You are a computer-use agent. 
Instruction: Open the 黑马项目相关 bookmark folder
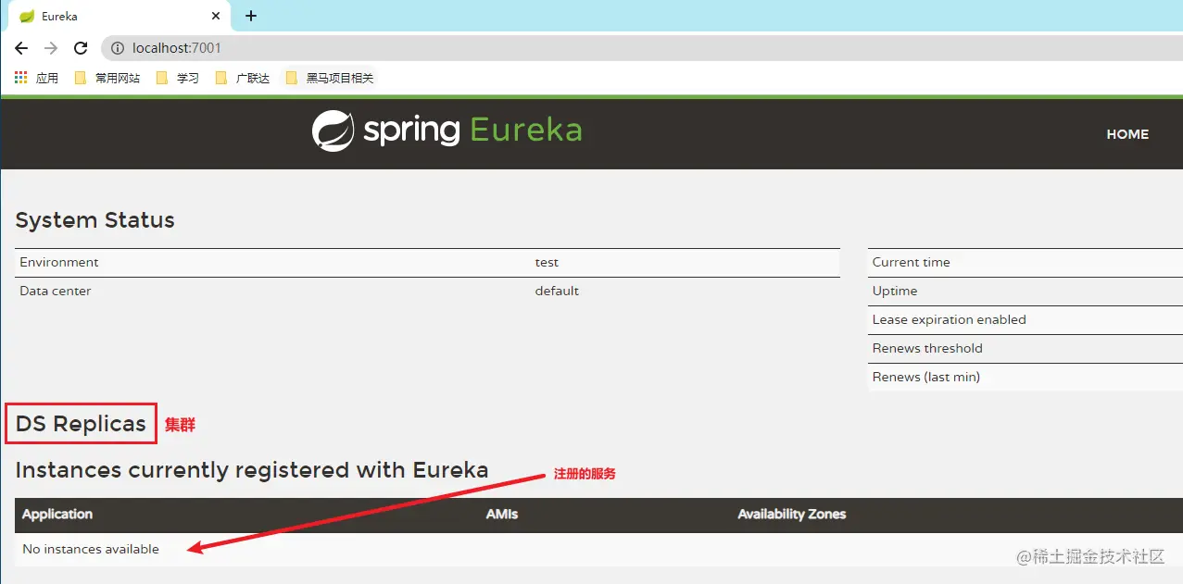coord(330,78)
